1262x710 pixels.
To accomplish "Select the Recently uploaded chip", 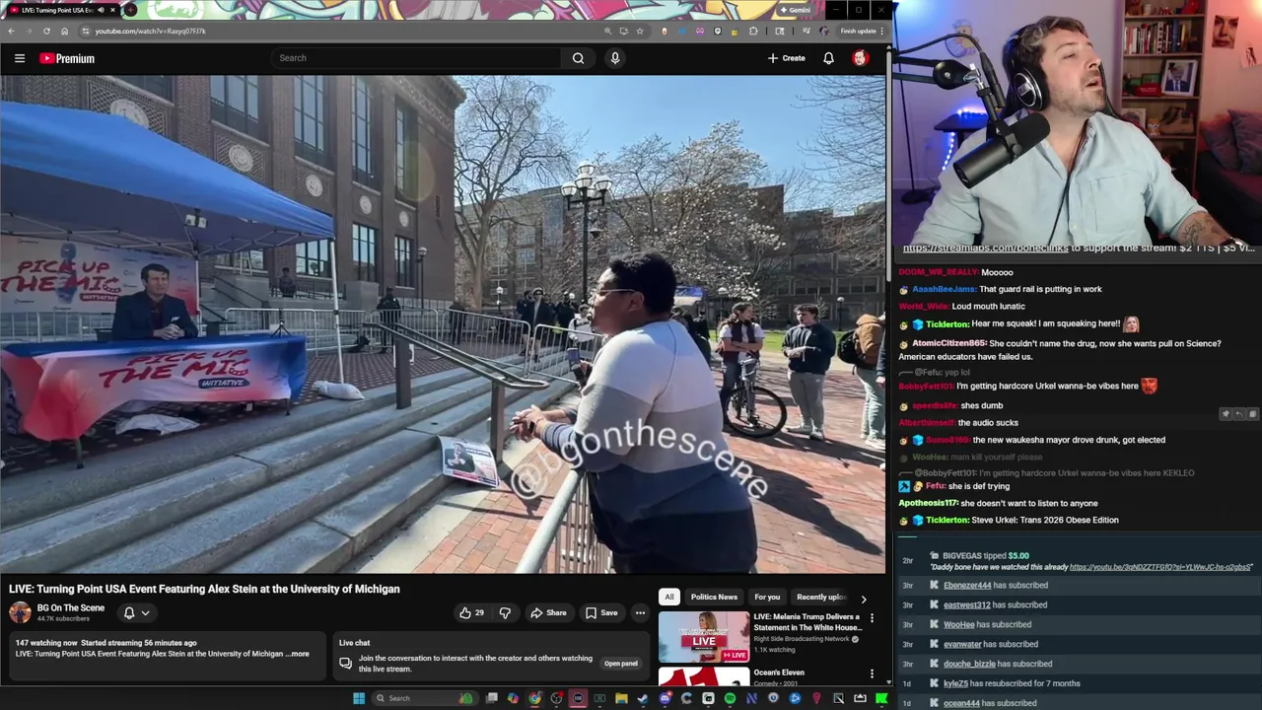I will point(820,597).
